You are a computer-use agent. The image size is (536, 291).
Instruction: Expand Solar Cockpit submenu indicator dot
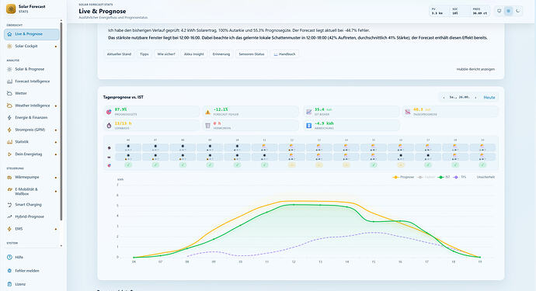[56, 47]
